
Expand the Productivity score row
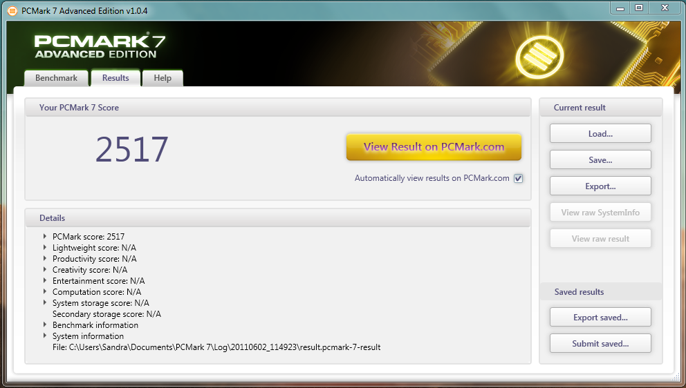pos(45,258)
